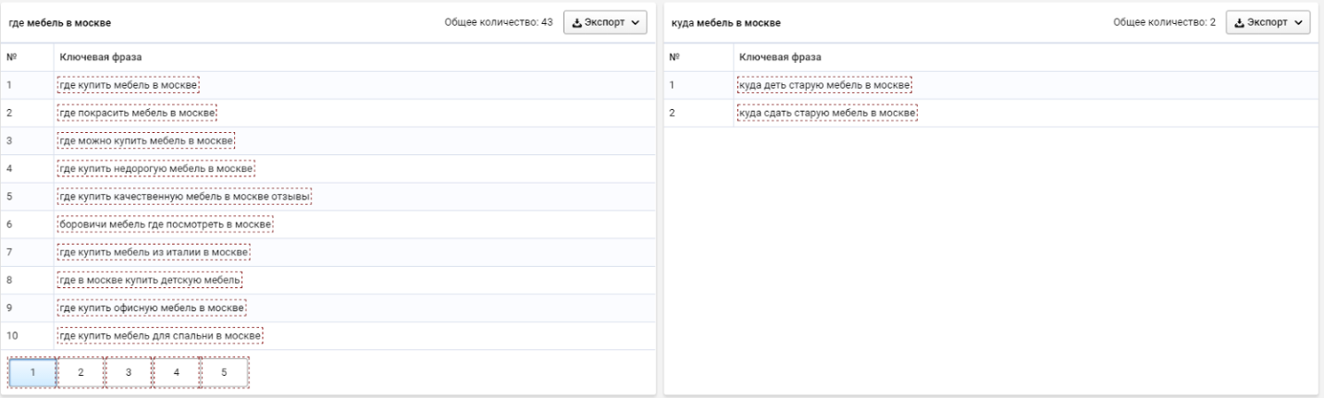Select phrase 'где купить мебель в москве'
1324x398 pixels.
[x=129, y=86]
